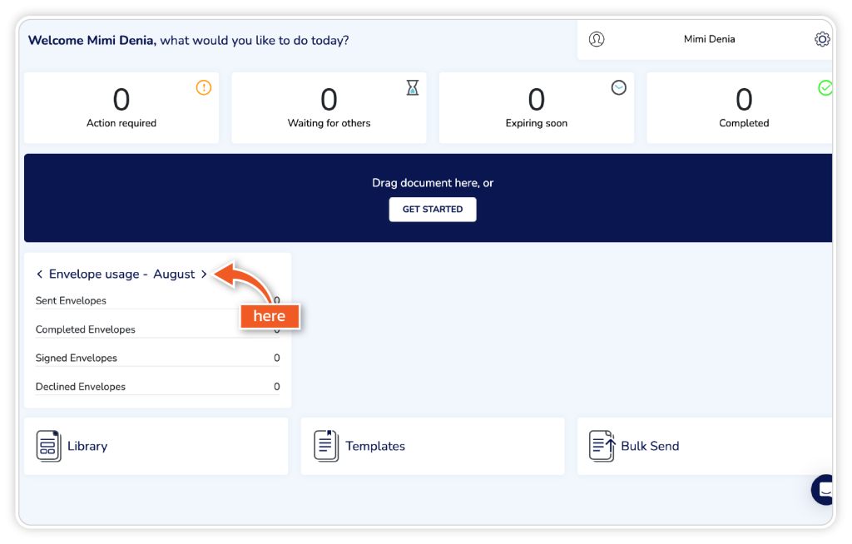Open the Mimi Denia account menu
Image resolution: width=852 pixels, height=544 pixels.
pos(709,39)
